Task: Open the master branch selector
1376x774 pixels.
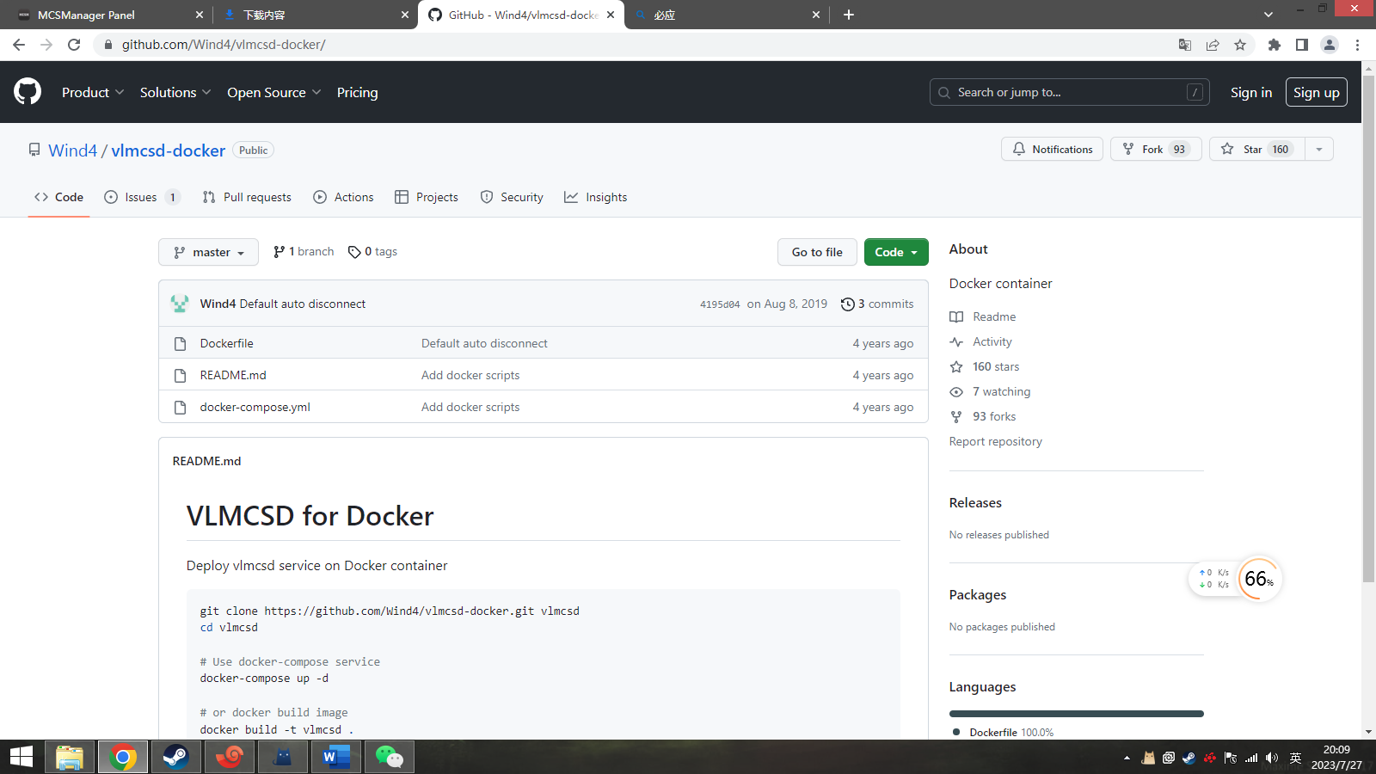Action: point(208,252)
